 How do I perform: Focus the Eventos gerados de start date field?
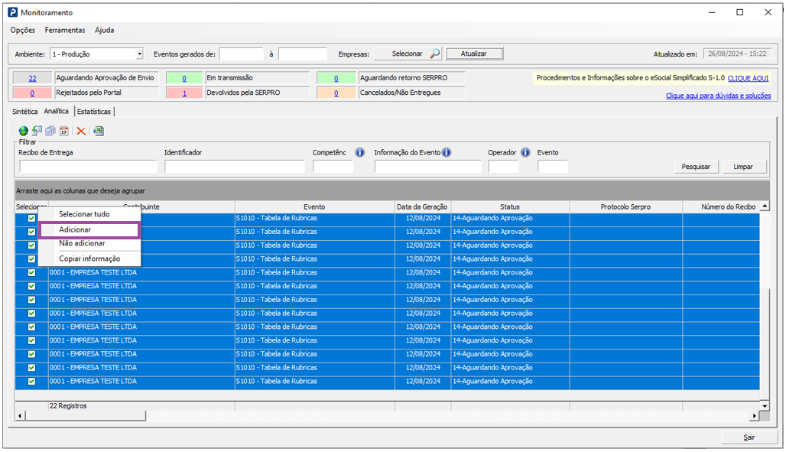click(x=241, y=54)
